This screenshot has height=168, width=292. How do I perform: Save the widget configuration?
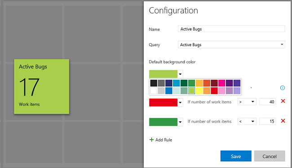[236, 156]
